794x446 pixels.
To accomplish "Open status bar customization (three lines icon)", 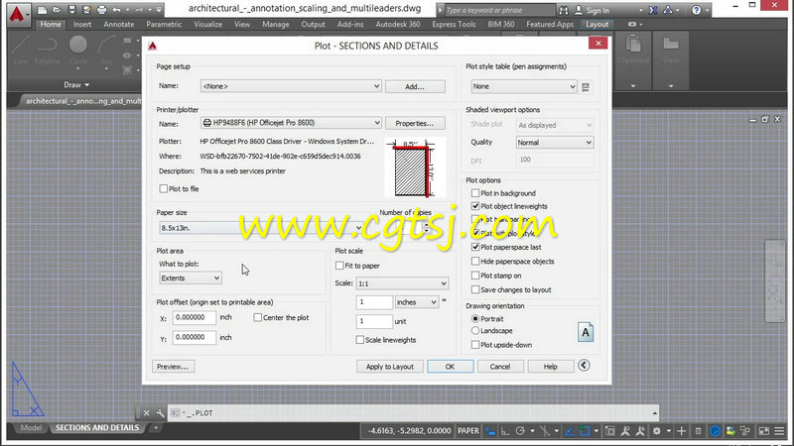I will 779,431.
